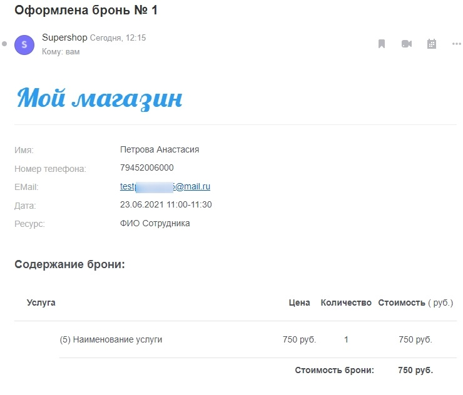This screenshot has width=463, height=395.
Task: Open the three-dot more options menu
Action: (x=456, y=44)
